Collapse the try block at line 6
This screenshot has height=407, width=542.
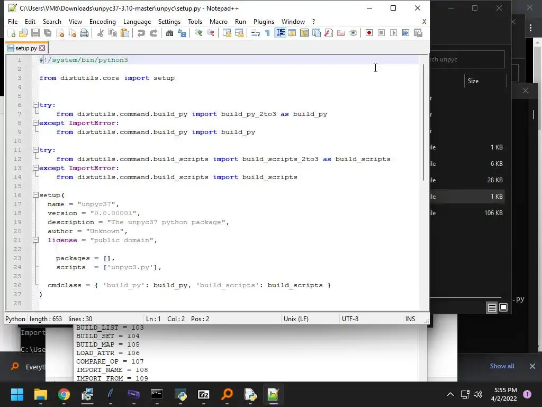click(x=35, y=104)
